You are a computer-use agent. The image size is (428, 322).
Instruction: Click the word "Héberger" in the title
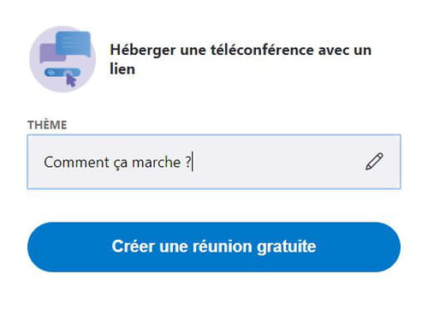143,51
